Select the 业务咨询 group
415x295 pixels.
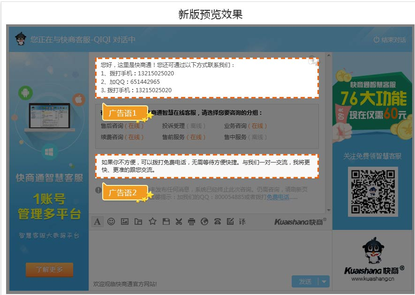pos(245,126)
